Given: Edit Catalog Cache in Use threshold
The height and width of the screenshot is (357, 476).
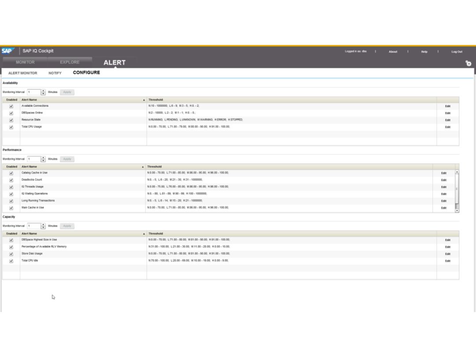Looking at the screenshot, I should pos(443,173).
